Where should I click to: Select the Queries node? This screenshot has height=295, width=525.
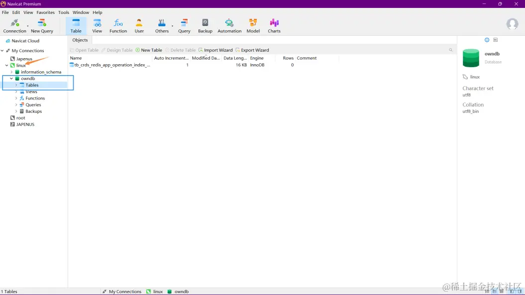(x=33, y=105)
